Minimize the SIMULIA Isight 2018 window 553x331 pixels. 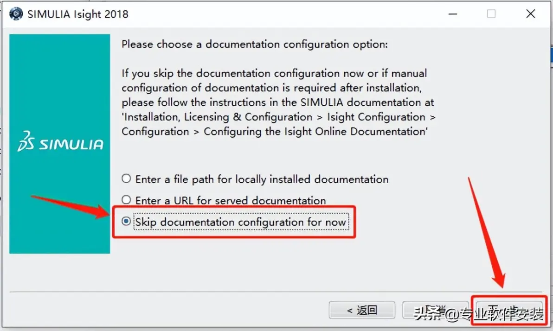click(453, 14)
